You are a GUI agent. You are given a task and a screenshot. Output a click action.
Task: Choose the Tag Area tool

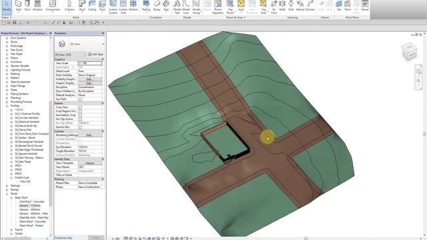[264, 7]
